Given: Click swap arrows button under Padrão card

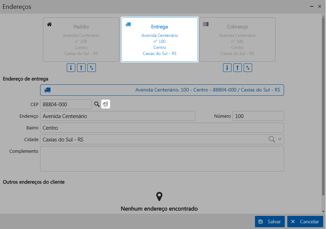Looking at the screenshot, I should [92, 68].
